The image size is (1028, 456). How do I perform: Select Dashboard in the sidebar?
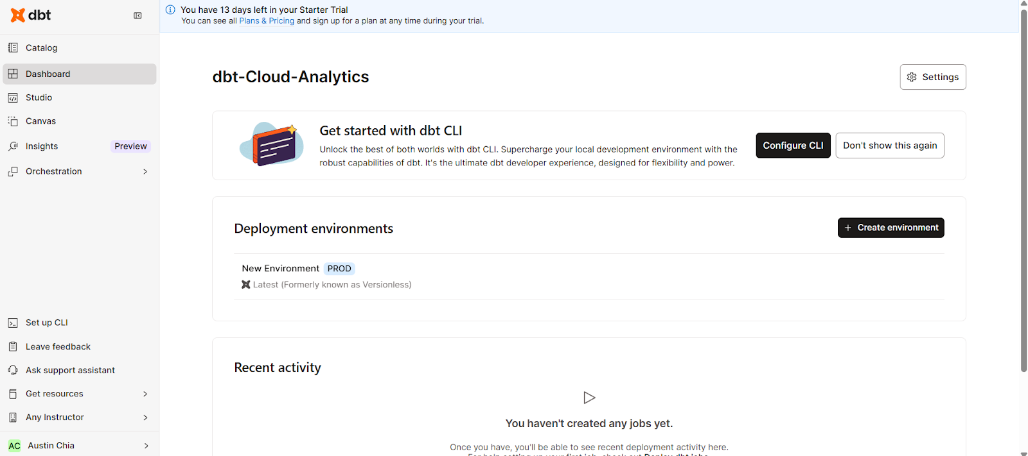48,74
